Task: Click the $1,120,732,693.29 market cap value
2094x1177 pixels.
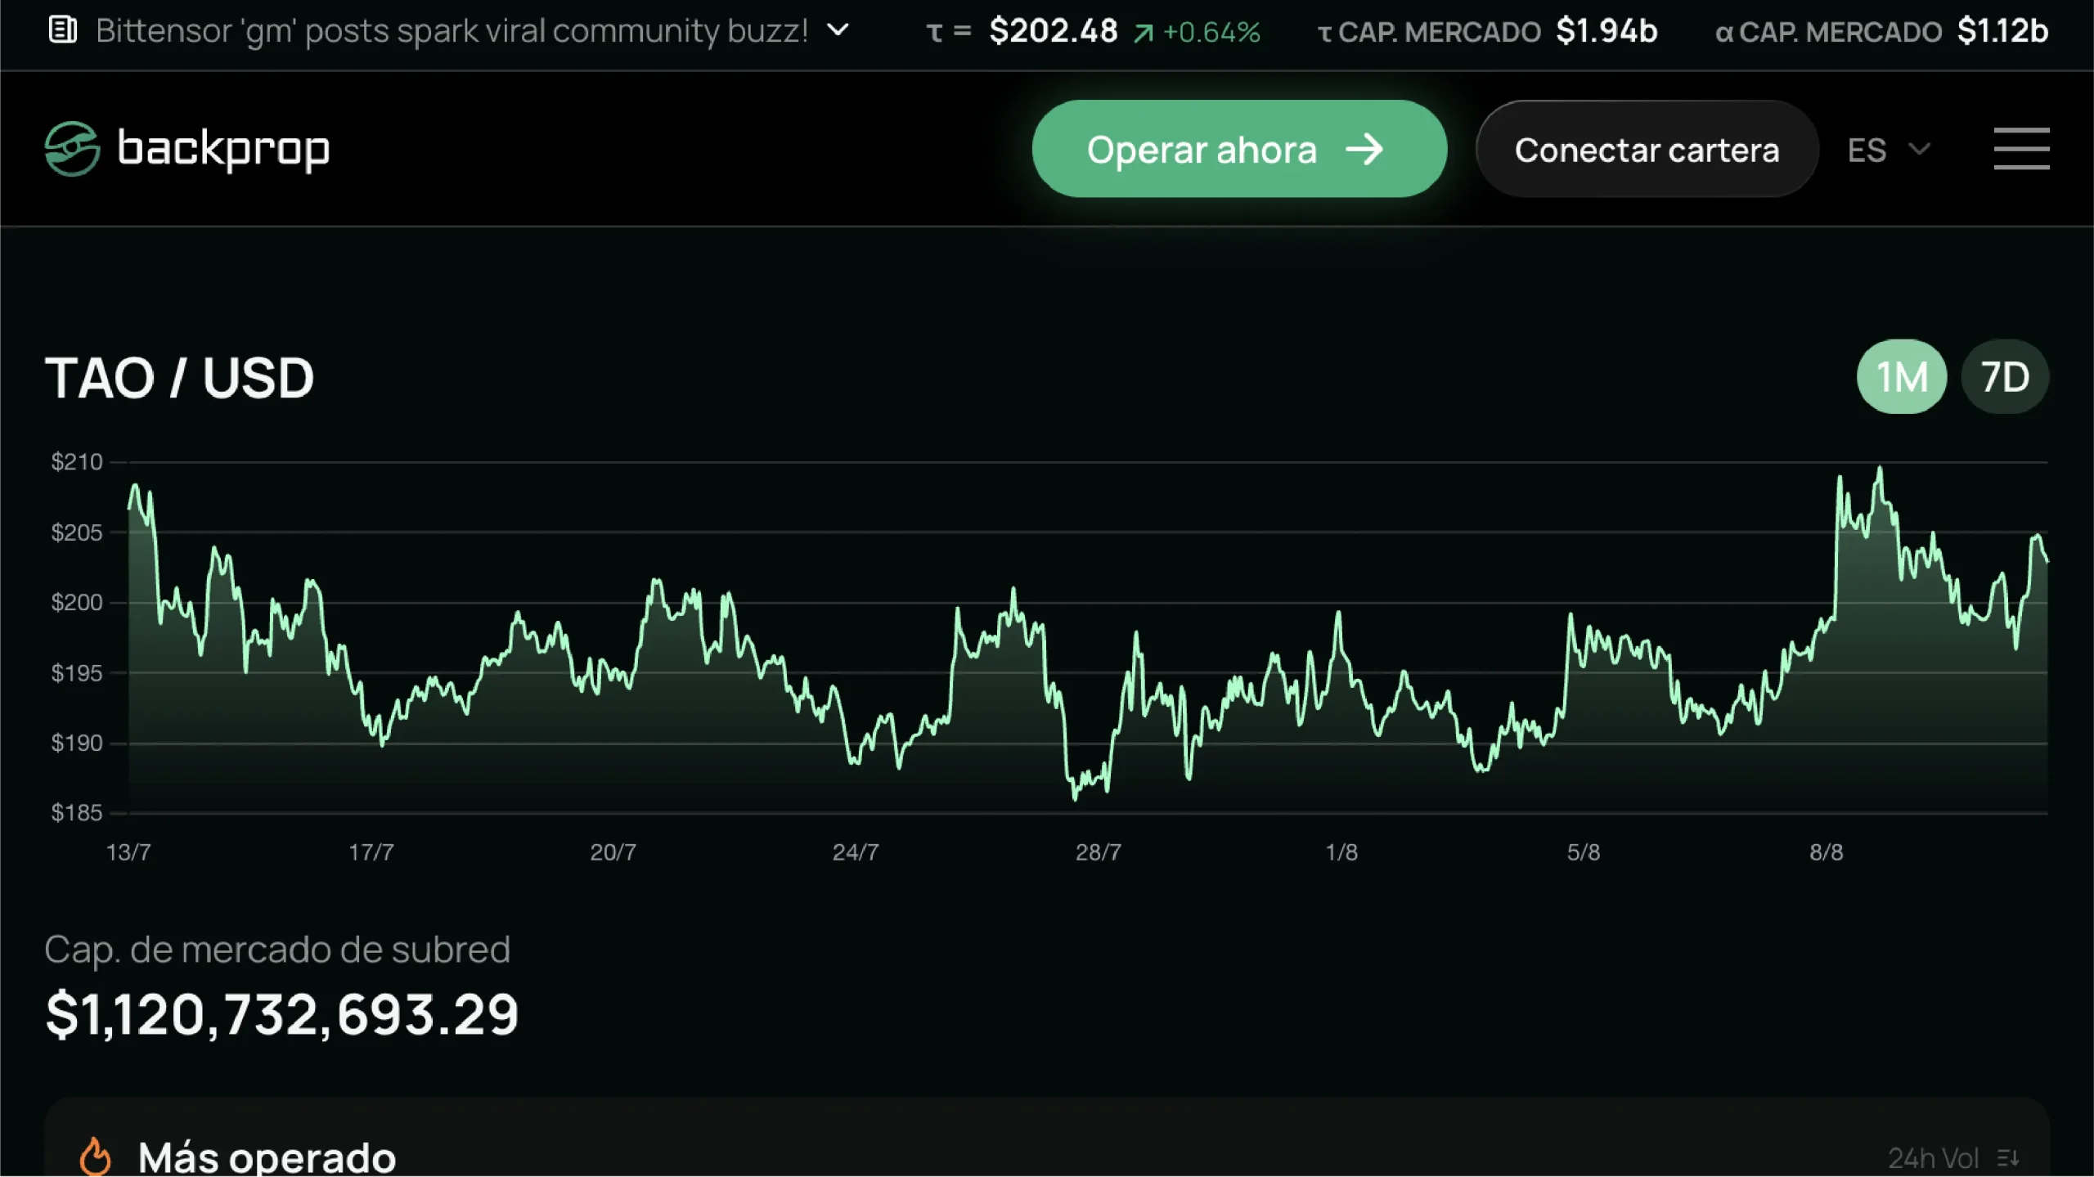Action: coord(282,1015)
